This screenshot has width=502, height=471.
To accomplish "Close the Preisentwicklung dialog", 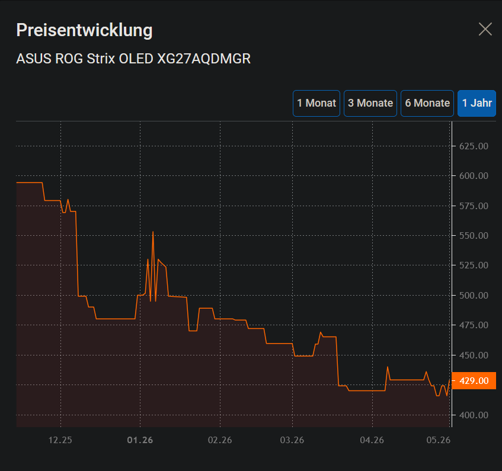I will point(485,30).
